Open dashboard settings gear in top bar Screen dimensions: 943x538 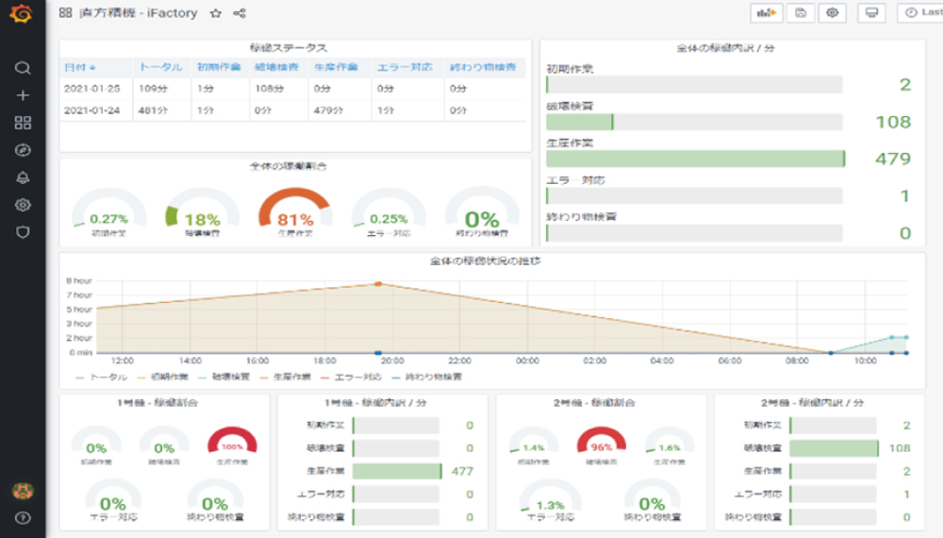[x=832, y=13]
